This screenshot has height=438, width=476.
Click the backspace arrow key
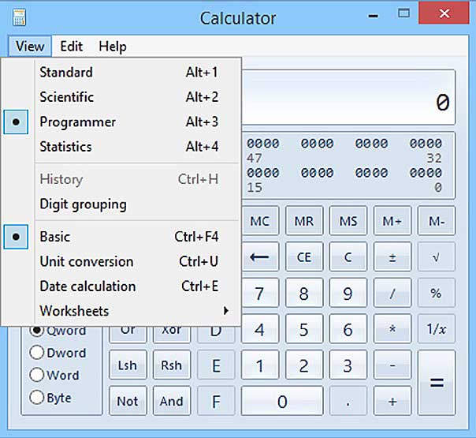click(x=259, y=257)
